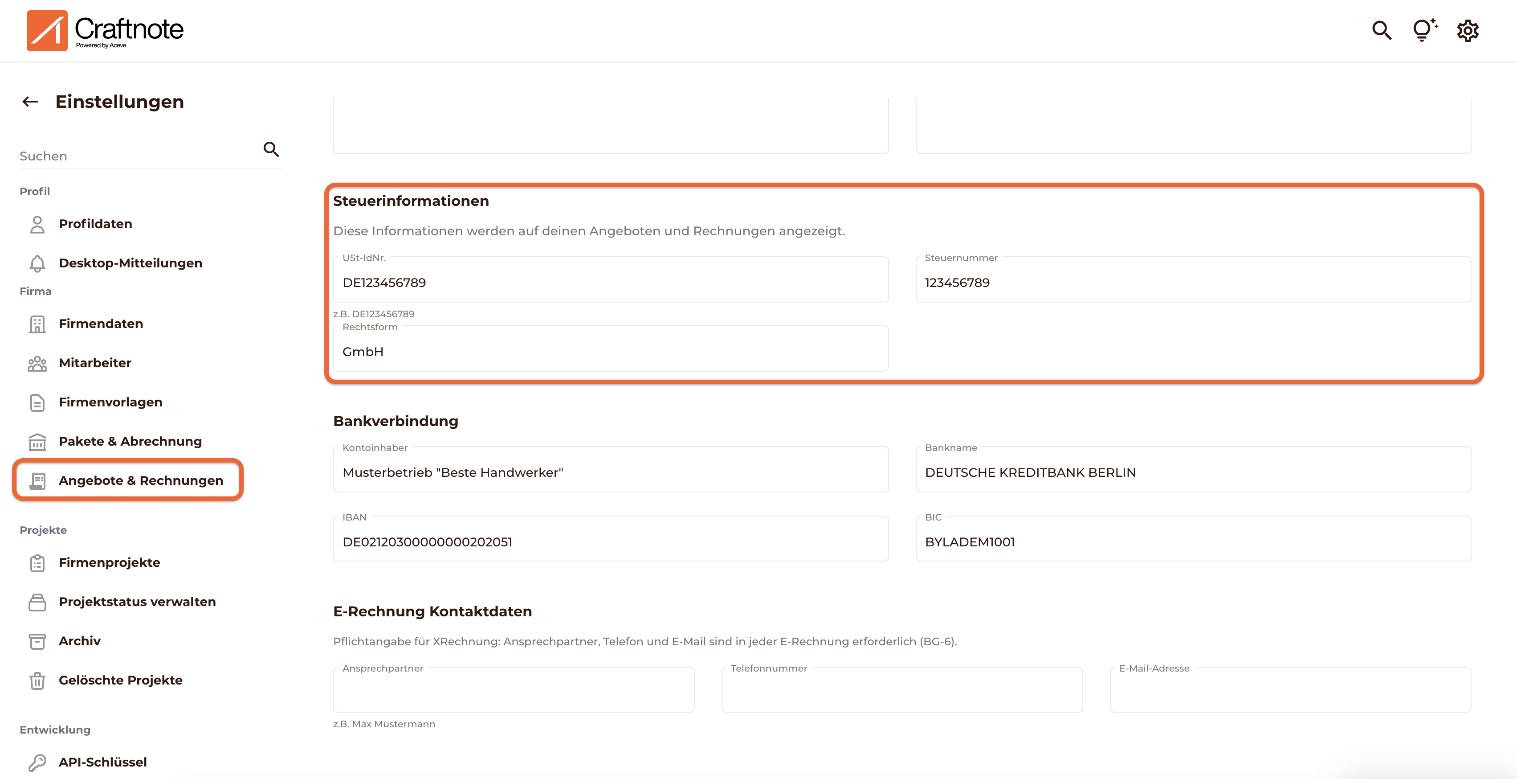
Task: Select Angebote & Rechnungen in the sidebar
Action: 141,481
